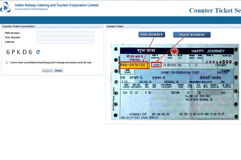Click the PNR NUMBER label badge

tap(152, 35)
